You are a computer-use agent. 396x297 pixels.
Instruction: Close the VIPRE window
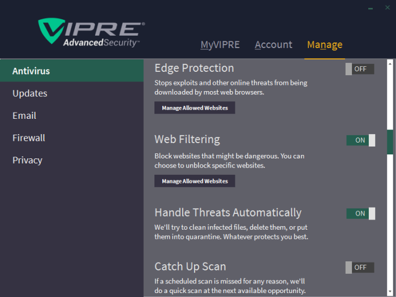[388, 7]
